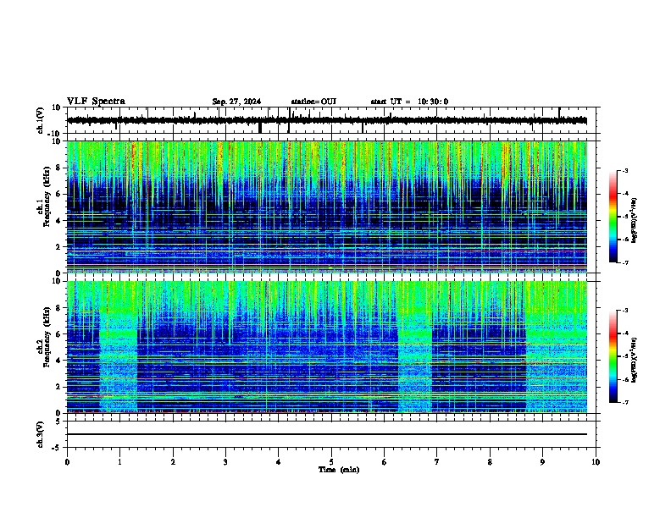Click the 'start UT = 10:30:0' text
Screen dimensions: 671x518
pos(409,102)
